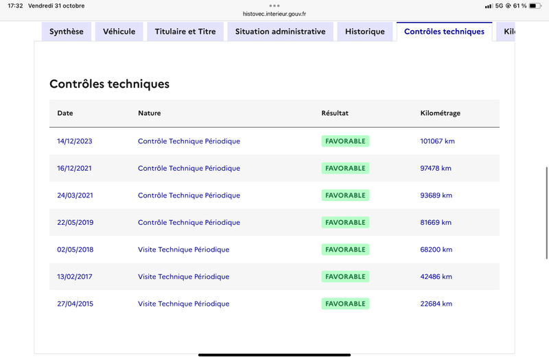Switch to the Véhicule tab
Screen dimensions: 549x360
[x=119, y=32]
